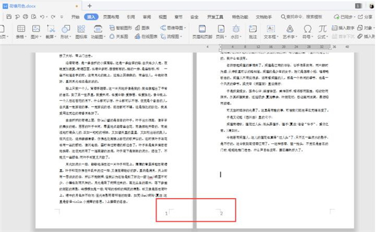Click page number 1 in the footer
The image size is (377, 232).
tap(167, 213)
